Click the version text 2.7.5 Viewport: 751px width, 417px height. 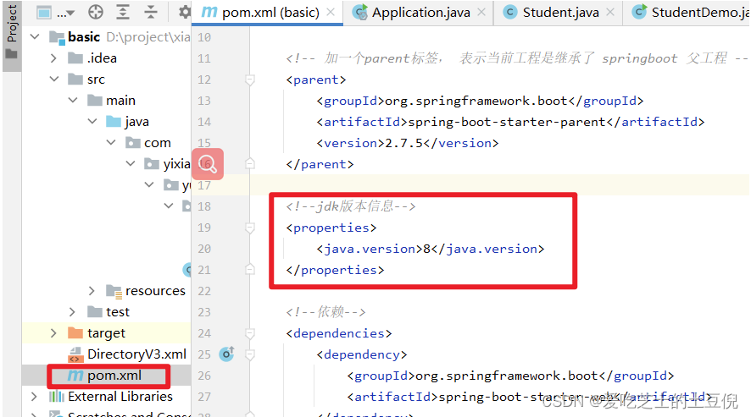(x=404, y=143)
